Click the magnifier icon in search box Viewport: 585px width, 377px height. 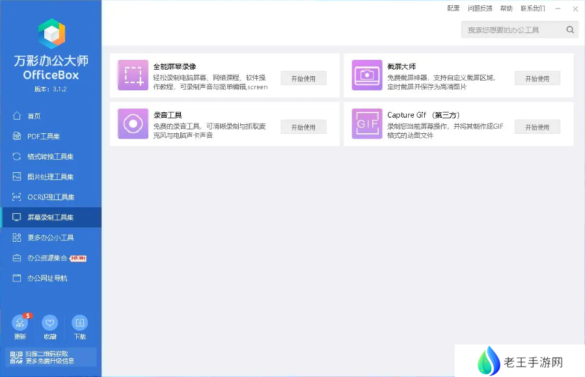coord(569,30)
